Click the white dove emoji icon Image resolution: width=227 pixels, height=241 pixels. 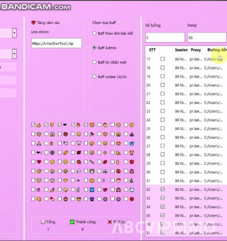(65, 143)
